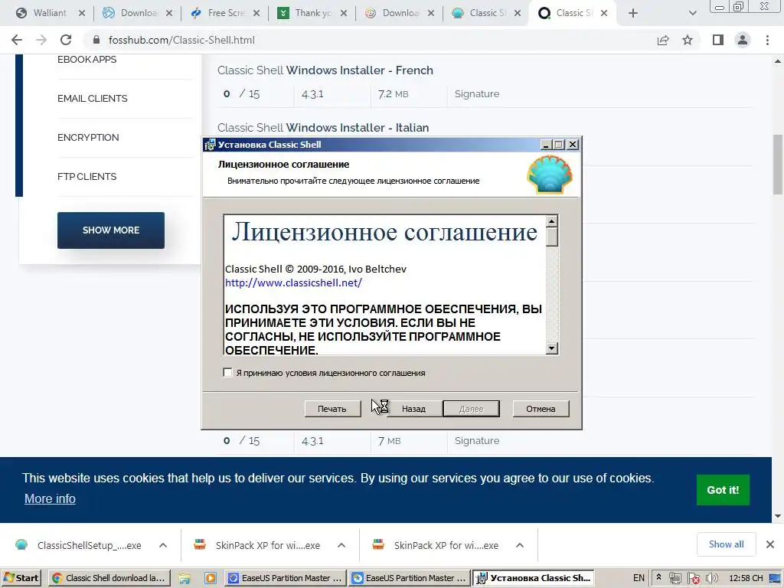This screenshot has width=784, height=588.
Task: Open file explorer taskbar icon
Action: click(x=185, y=579)
